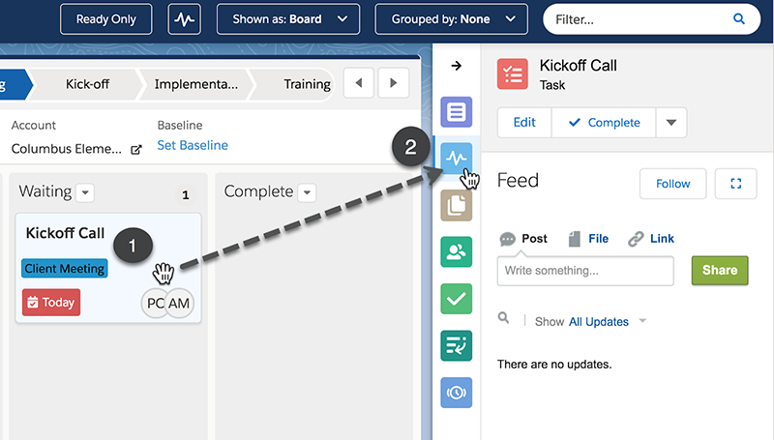Mark the task Complete via button

(x=604, y=123)
